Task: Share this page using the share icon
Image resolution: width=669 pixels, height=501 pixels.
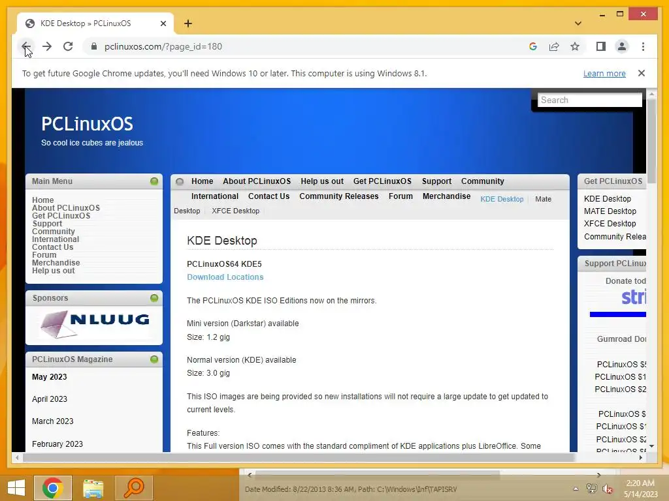Action: pyautogui.click(x=554, y=46)
